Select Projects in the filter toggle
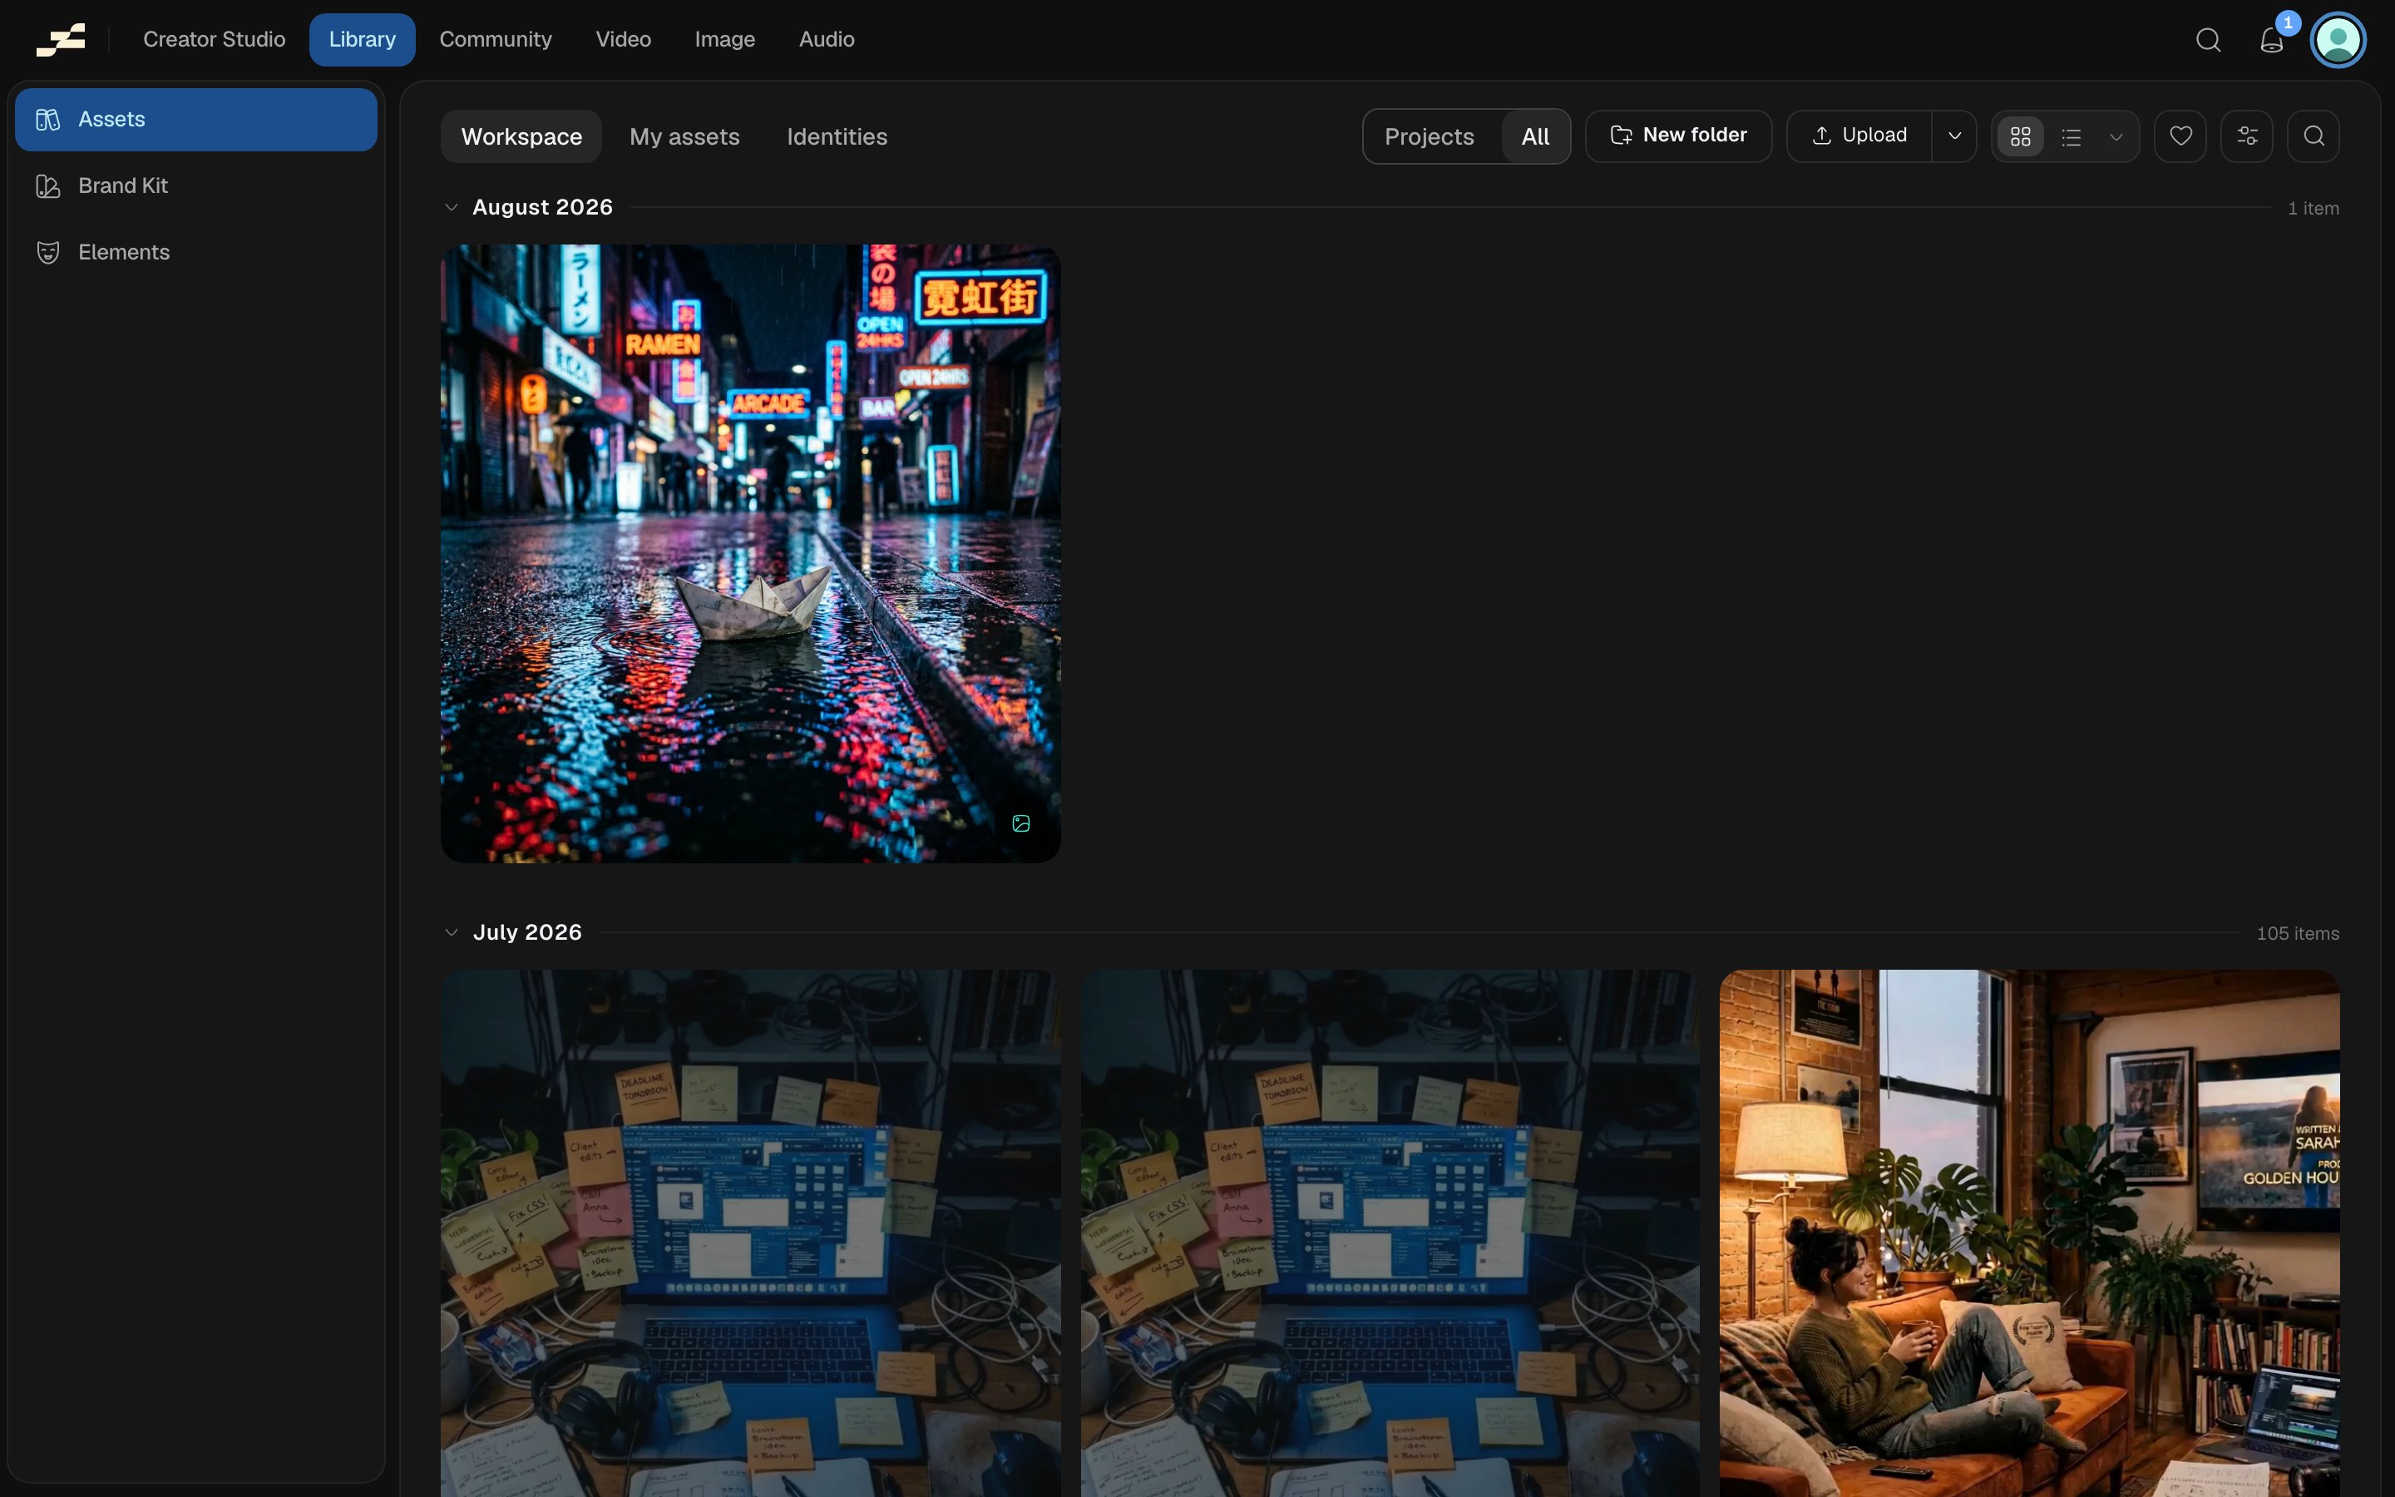 point(1428,136)
